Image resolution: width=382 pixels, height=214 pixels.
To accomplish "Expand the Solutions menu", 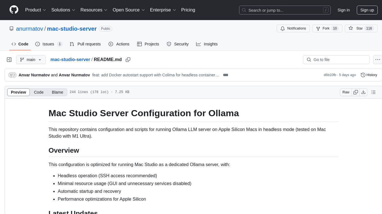I will pos(63,10).
